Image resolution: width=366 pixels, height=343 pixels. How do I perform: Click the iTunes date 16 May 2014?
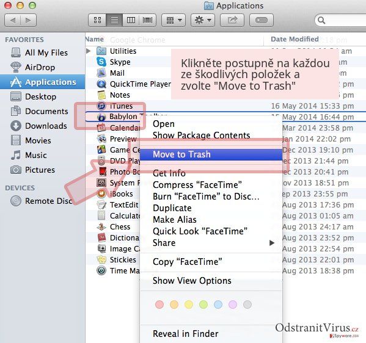[312, 106]
